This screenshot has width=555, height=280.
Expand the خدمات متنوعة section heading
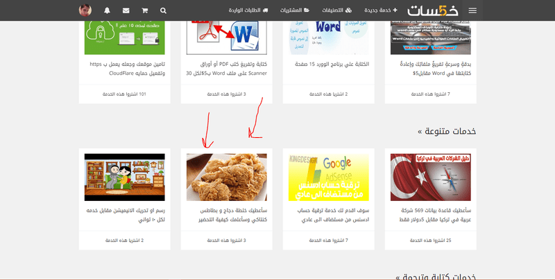(x=447, y=131)
